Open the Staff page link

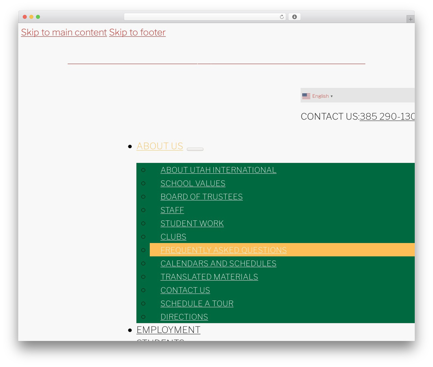(x=172, y=210)
